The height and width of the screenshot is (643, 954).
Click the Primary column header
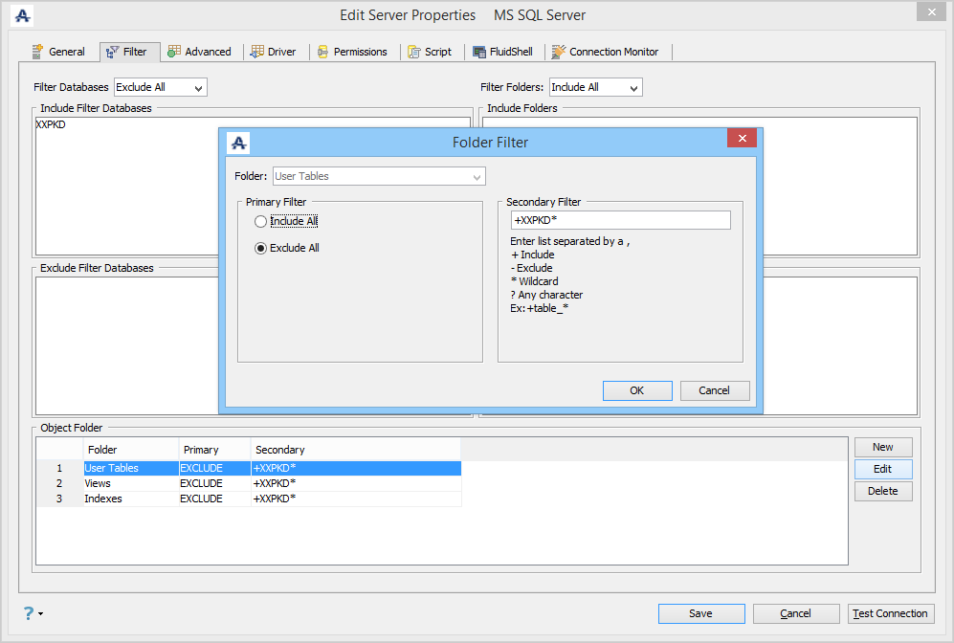(214, 450)
